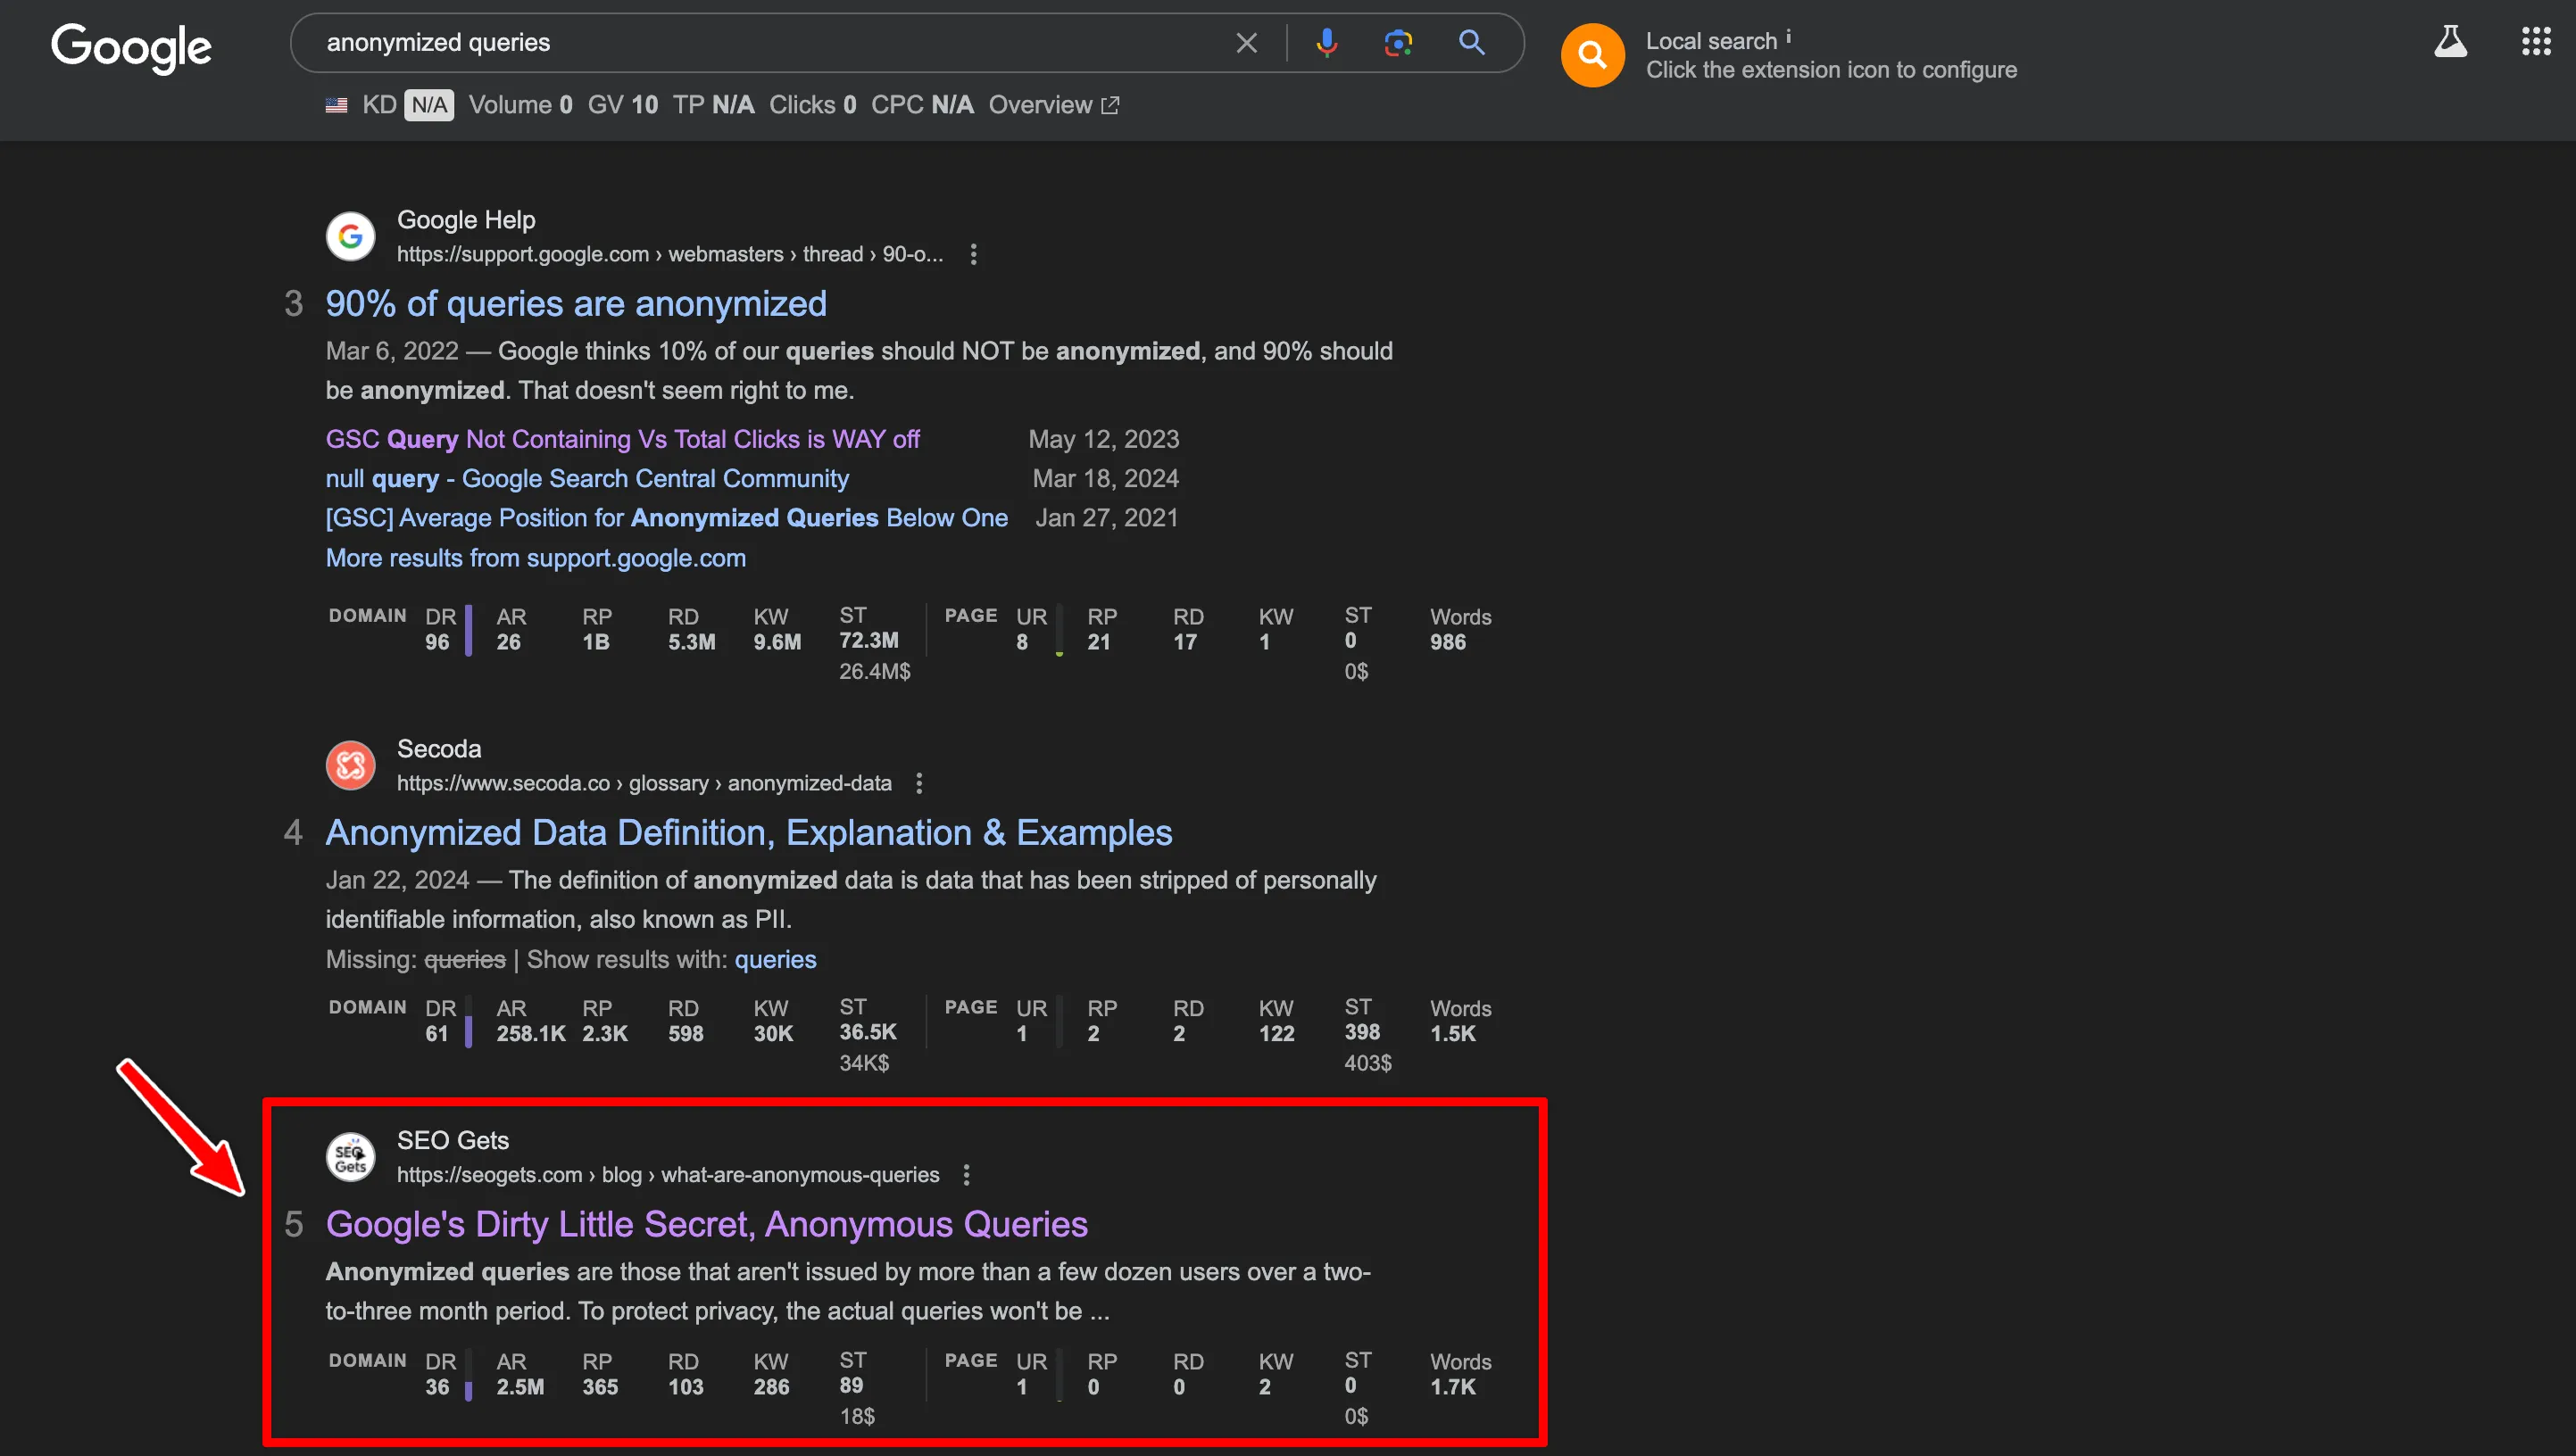Open 'null query - Google Search Central Community'
2576x1456 pixels.
point(586,479)
